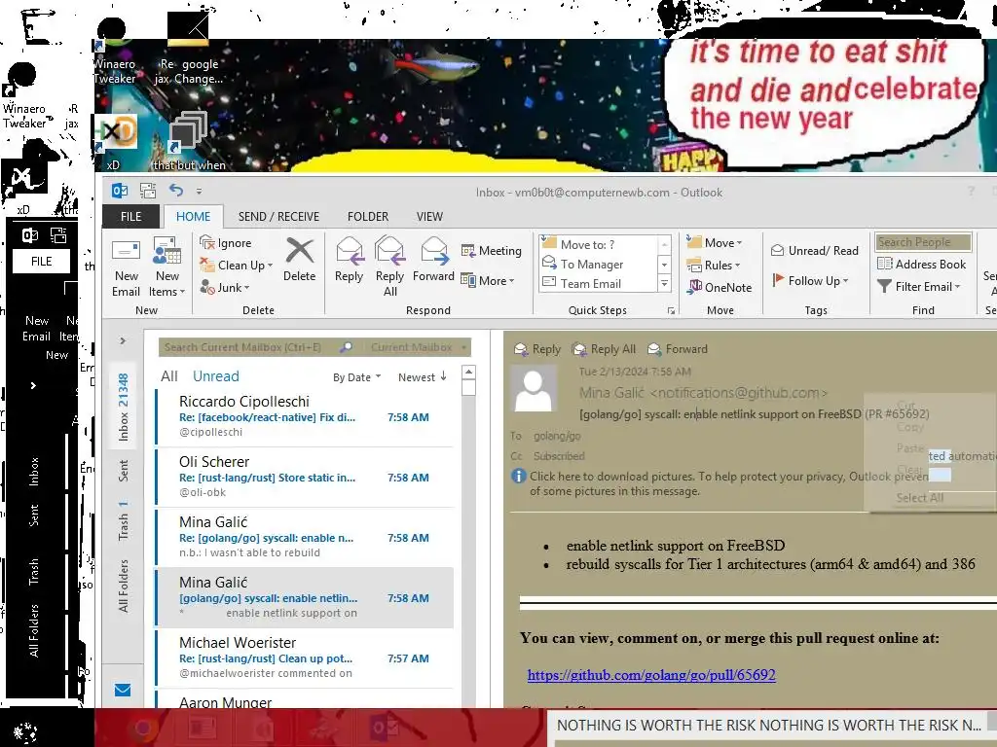Click the Undo icon in quick access toolbar
Image resolution: width=997 pixels, height=747 pixels.
(176, 190)
